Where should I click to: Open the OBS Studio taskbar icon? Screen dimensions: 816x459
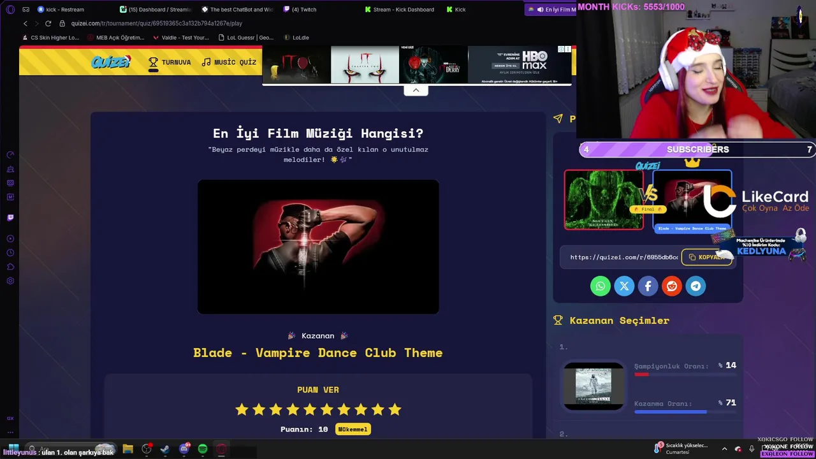coord(147,449)
